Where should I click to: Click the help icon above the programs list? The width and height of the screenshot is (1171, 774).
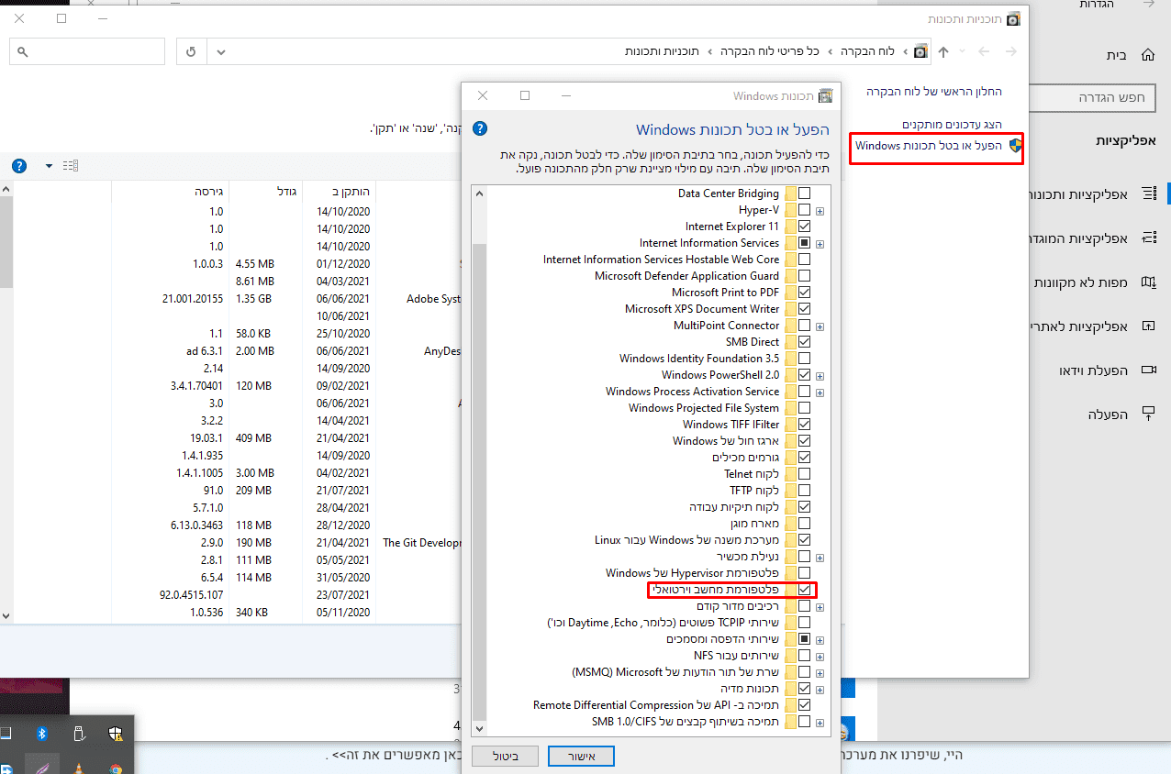click(x=19, y=166)
